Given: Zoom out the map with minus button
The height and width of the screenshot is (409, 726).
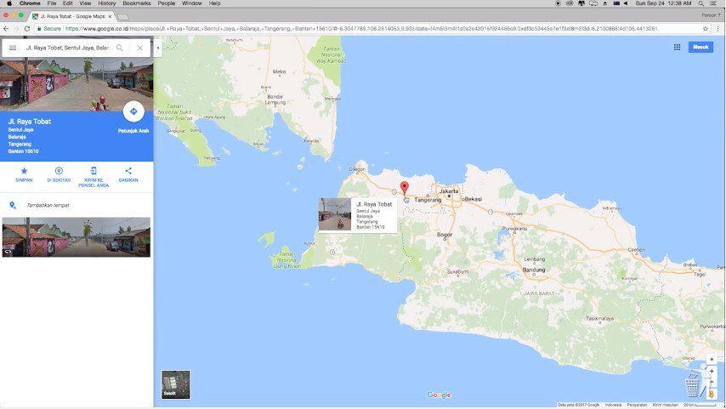Looking at the screenshot, I should [712, 382].
